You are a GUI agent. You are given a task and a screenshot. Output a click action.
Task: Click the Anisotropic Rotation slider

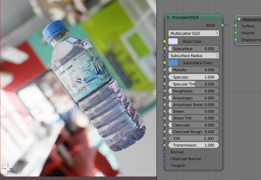pos(194,104)
